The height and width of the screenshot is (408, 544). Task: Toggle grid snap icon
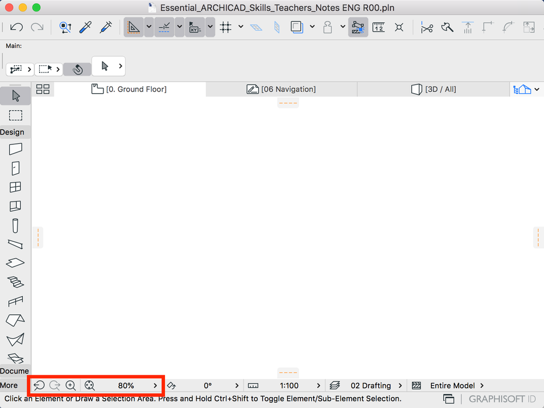[225, 27]
